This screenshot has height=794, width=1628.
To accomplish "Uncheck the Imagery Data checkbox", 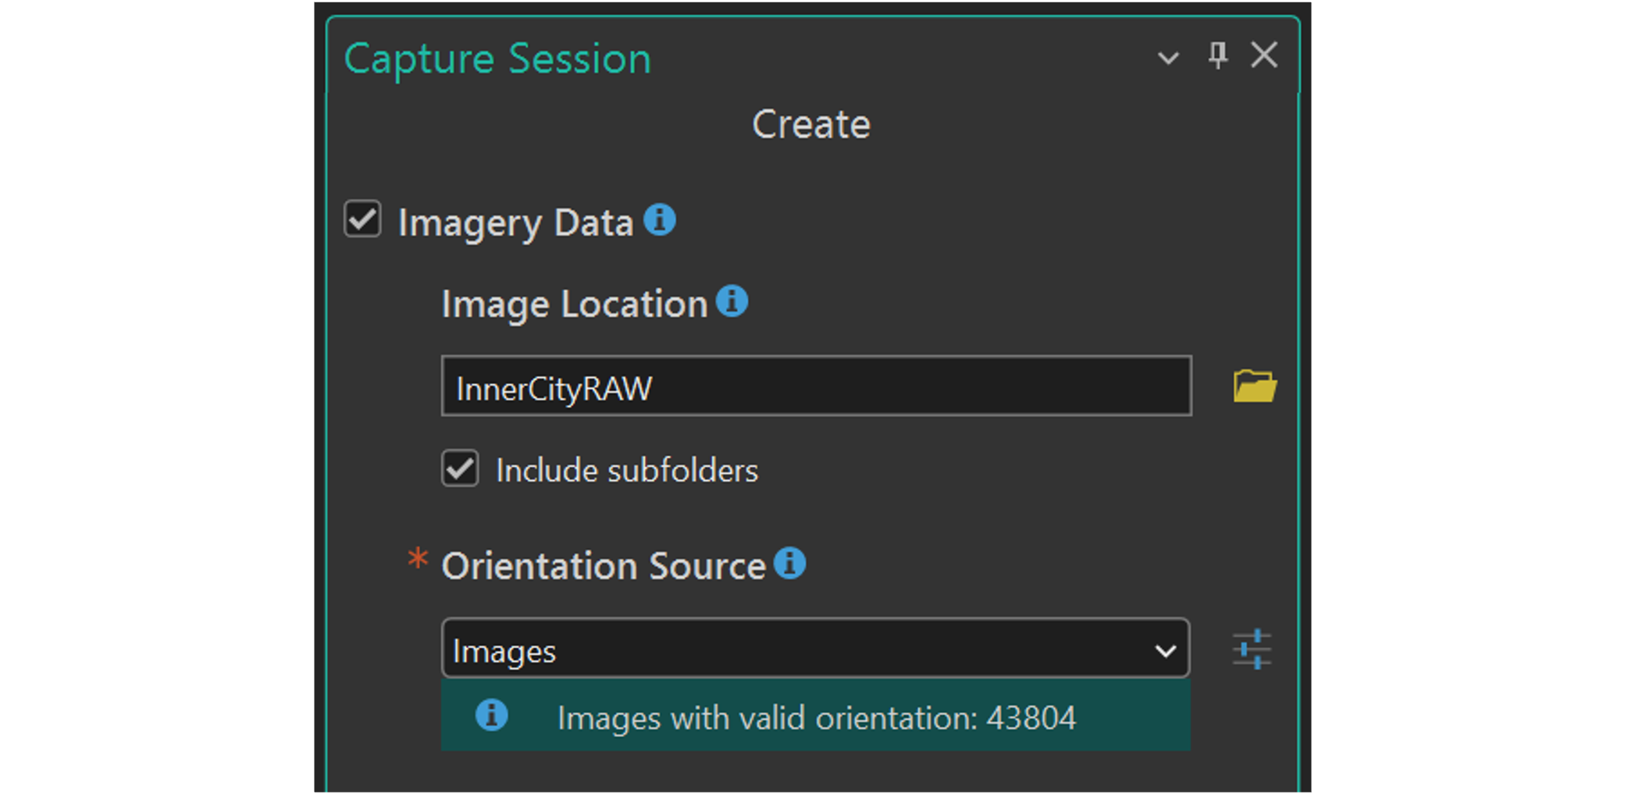I will [362, 219].
